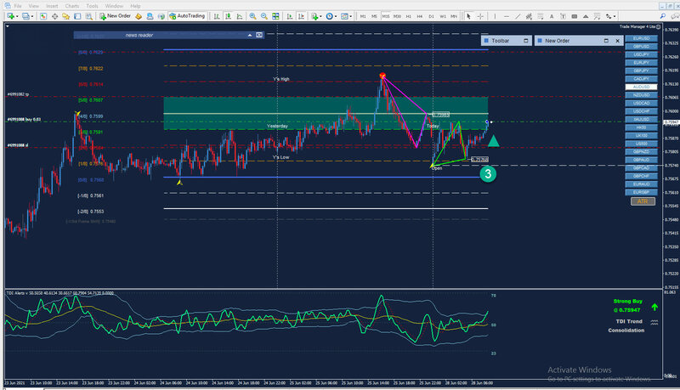
Task: Expand the news reader panel arrow
Action: [x=249, y=36]
